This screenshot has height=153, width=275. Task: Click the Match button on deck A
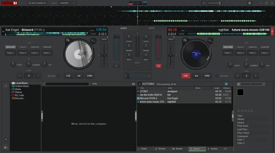coord(104,39)
